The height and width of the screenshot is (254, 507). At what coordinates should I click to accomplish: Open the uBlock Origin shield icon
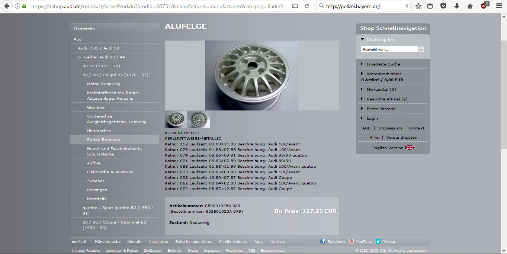tap(484, 6)
